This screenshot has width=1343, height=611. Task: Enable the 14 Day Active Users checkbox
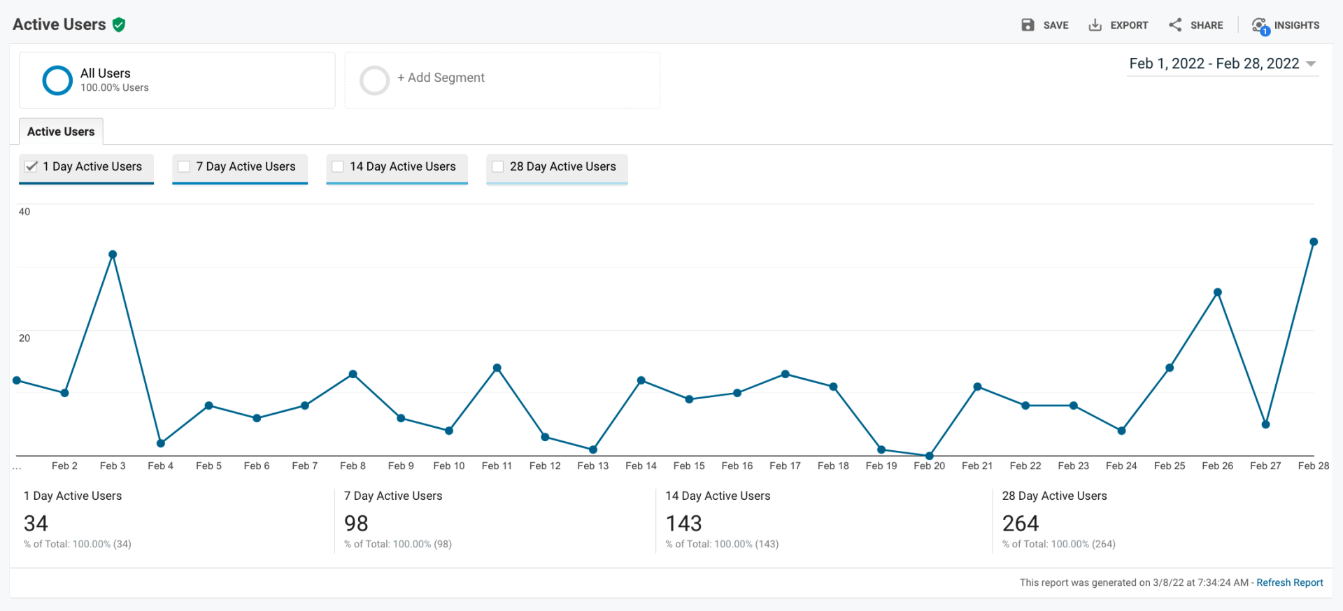(x=338, y=166)
